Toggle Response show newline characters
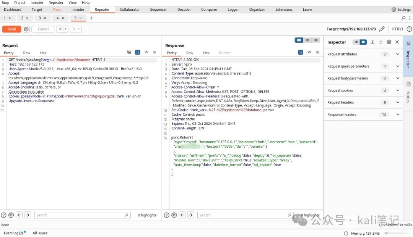This screenshot has width=413, height=237. pos(309,52)
